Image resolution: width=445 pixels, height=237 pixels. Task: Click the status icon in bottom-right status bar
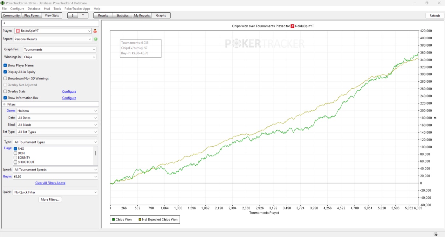(435, 234)
